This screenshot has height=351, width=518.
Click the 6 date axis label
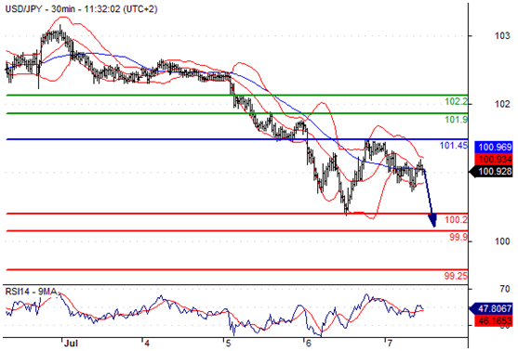click(308, 344)
